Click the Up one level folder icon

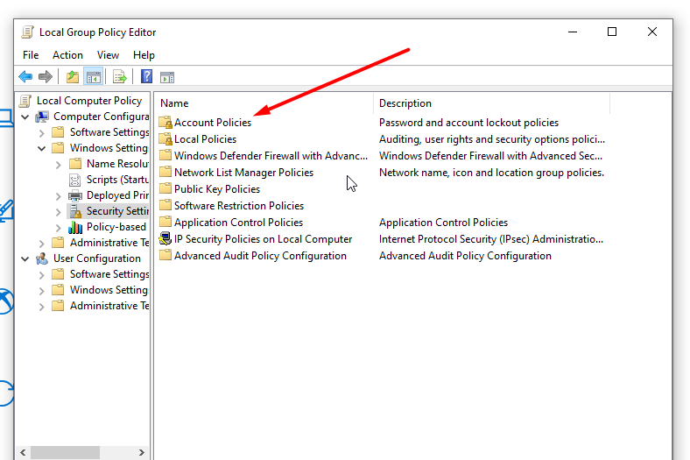click(x=73, y=77)
